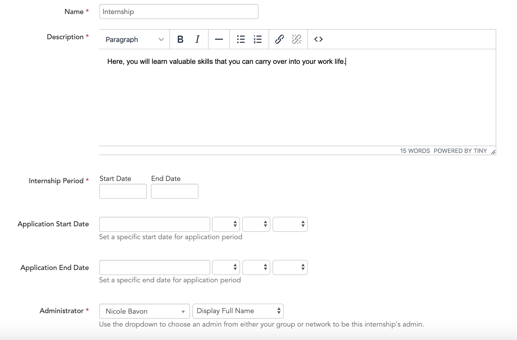Viewport: 517px width, 340px height.
Task: Insert a link in the description
Action: point(280,39)
